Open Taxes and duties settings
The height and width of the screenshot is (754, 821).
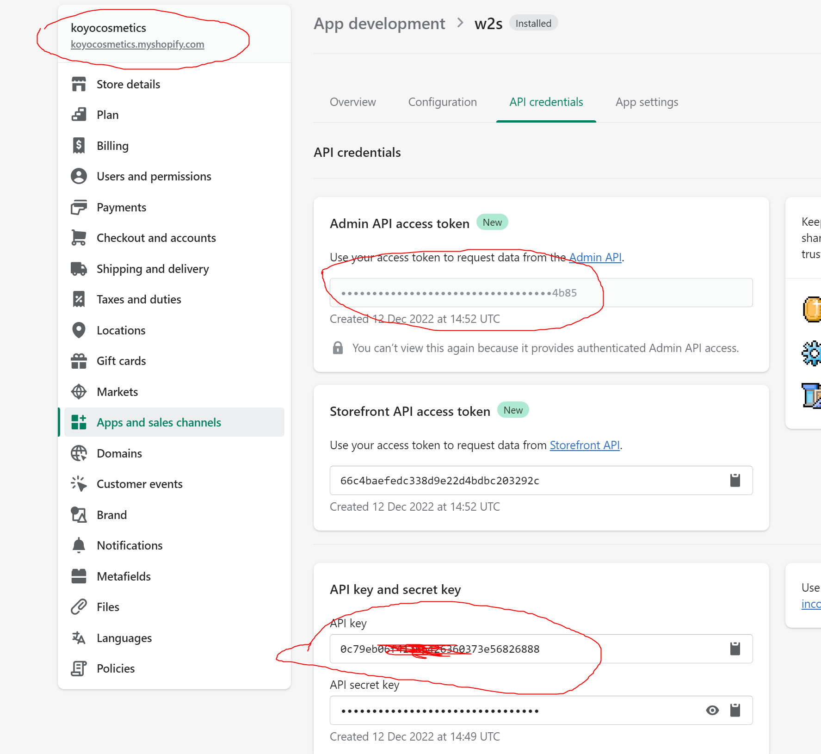[x=174, y=299]
